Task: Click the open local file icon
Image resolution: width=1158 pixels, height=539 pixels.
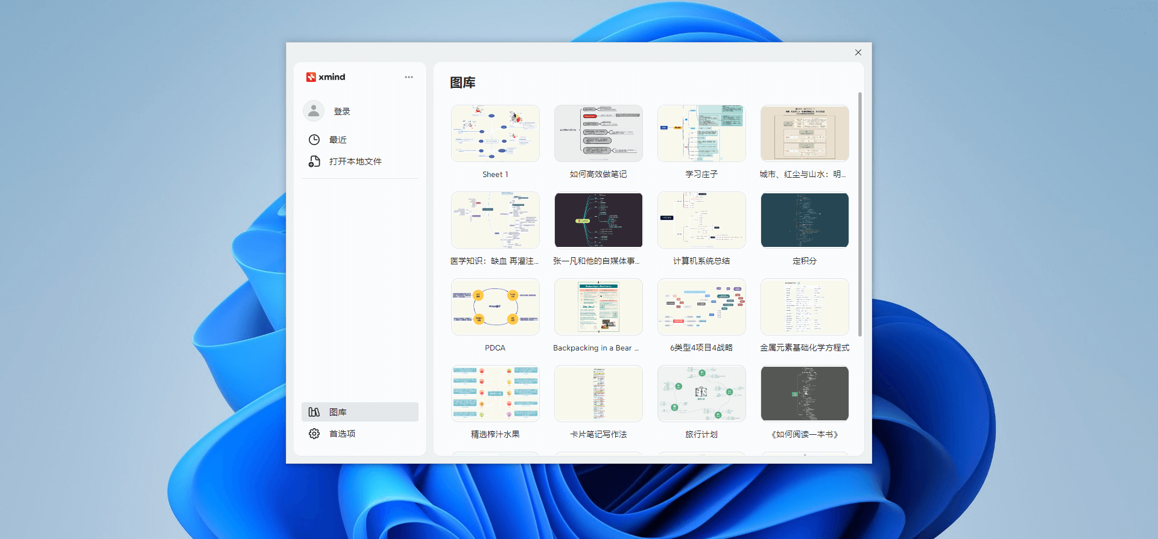Action: point(314,161)
